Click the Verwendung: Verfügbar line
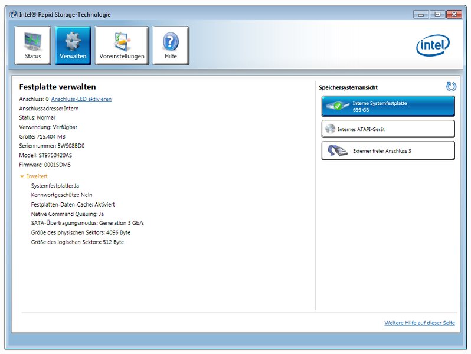 pos(48,127)
